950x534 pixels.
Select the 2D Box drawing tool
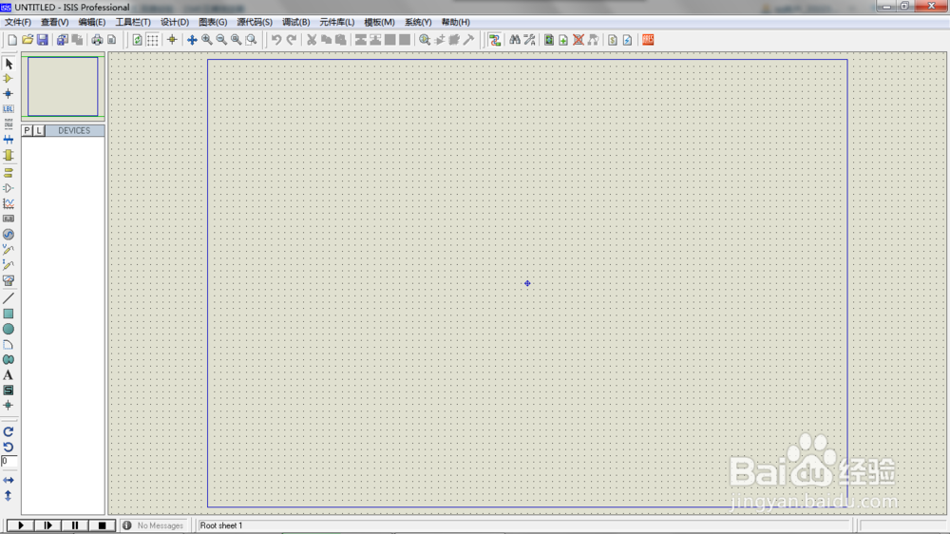click(x=9, y=314)
